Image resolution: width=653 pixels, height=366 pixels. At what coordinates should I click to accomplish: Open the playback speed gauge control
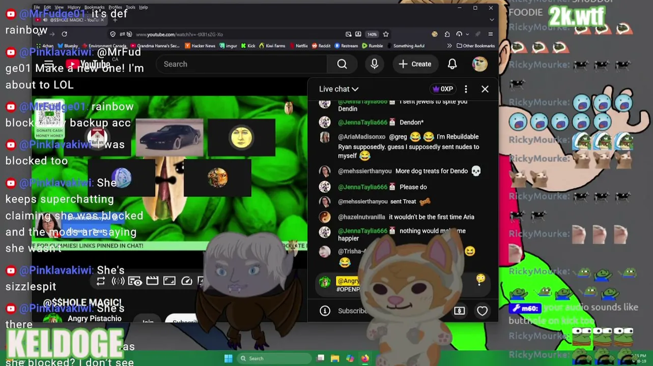click(x=187, y=281)
